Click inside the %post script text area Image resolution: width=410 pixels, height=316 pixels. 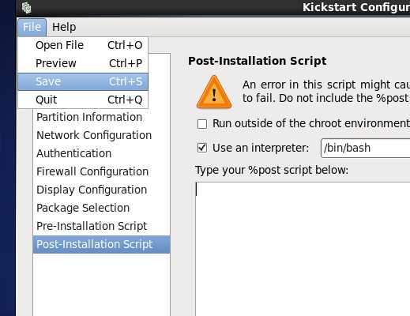303,249
